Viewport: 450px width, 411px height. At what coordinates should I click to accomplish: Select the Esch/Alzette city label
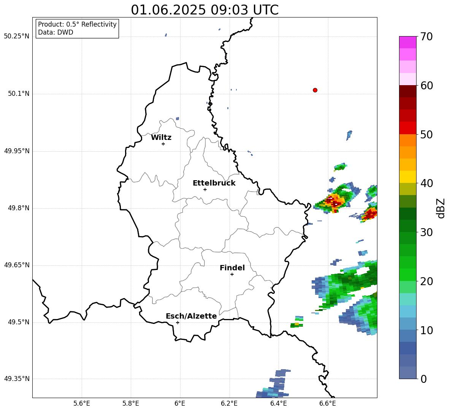coord(191,316)
